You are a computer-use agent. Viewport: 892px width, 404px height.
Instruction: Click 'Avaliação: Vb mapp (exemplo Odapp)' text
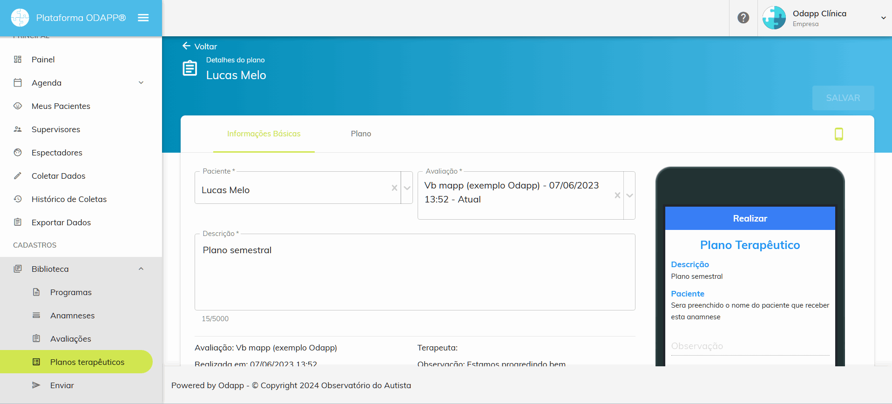pyautogui.click(x=266, y=348)
